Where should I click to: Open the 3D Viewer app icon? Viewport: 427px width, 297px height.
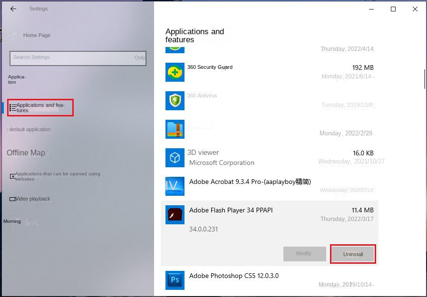[x=175, y=157]
